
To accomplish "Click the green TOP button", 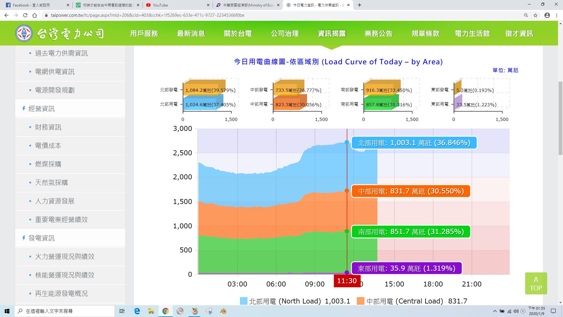I will (536, 284).
